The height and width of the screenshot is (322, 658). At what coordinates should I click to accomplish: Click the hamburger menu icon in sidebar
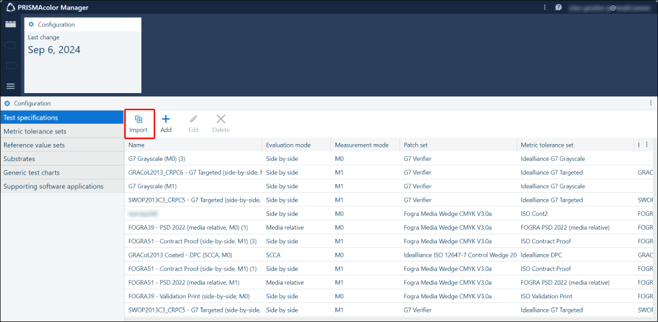[x=11, y=86]
